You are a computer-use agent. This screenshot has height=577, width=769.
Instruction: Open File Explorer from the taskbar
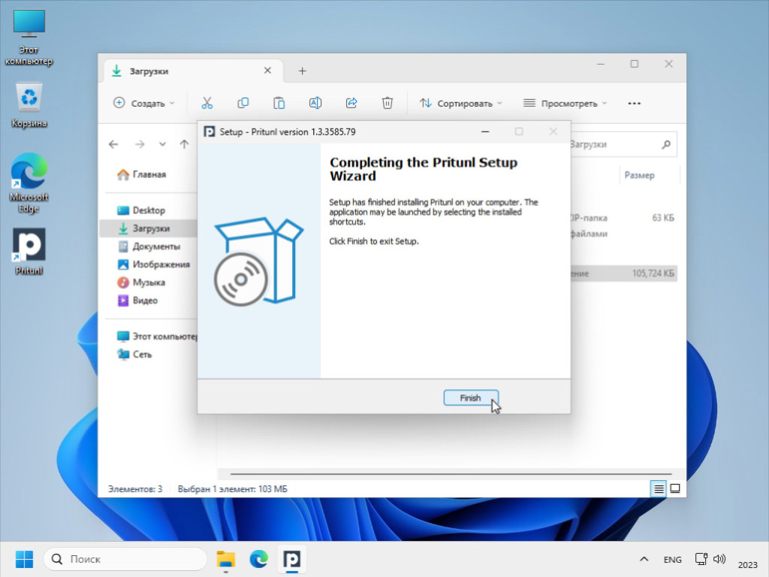coord(225,559)
